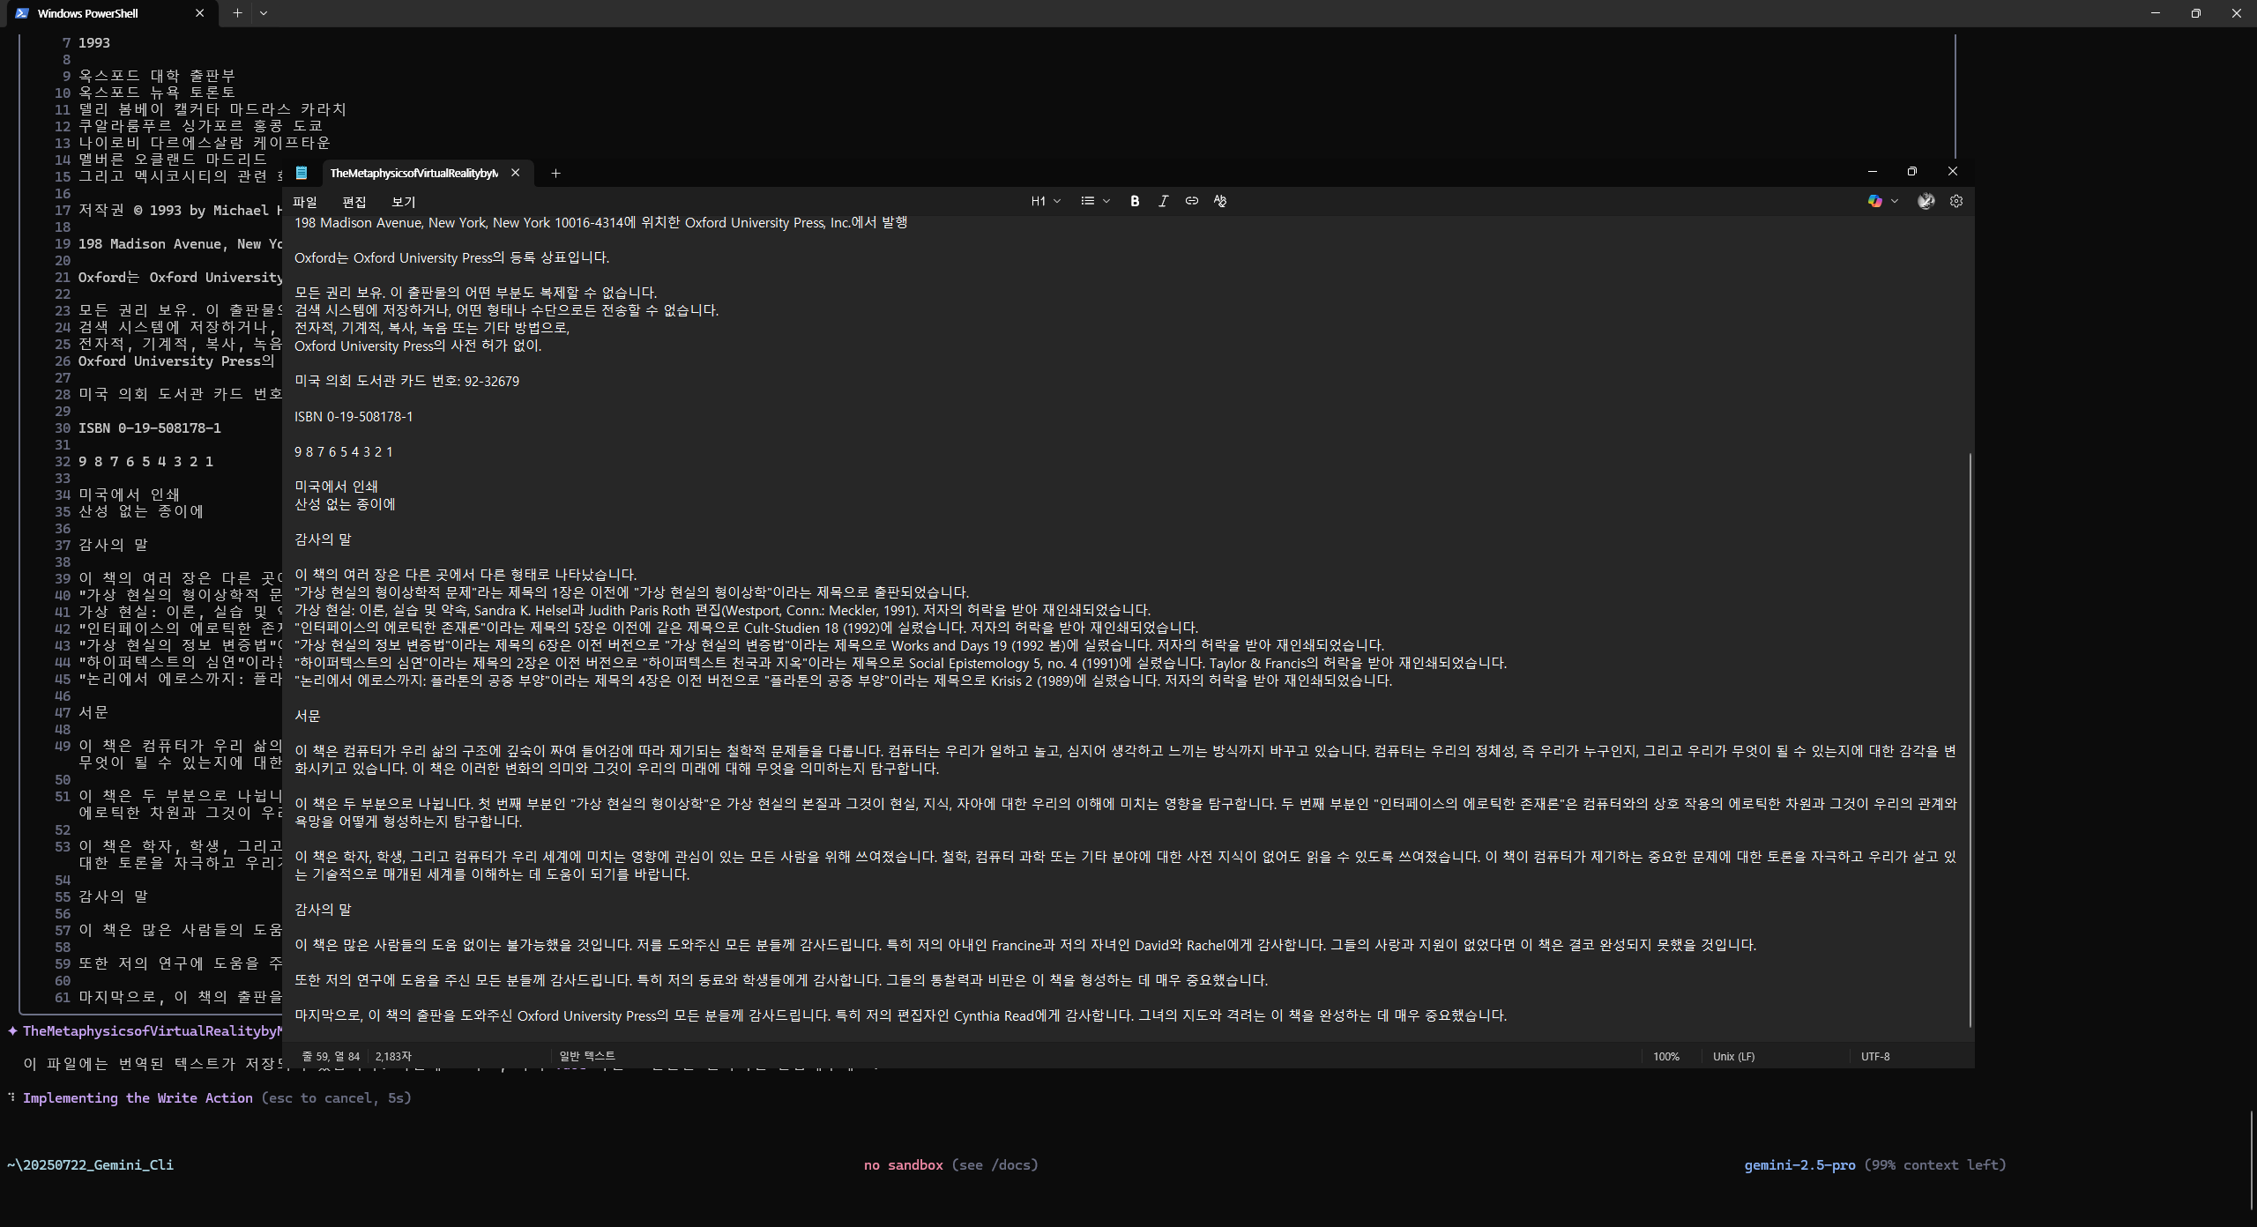Open the PowerShell tab profile dropdown arrow
This screenshot has height=1227, width=2257.
click(x=264, y=13)
